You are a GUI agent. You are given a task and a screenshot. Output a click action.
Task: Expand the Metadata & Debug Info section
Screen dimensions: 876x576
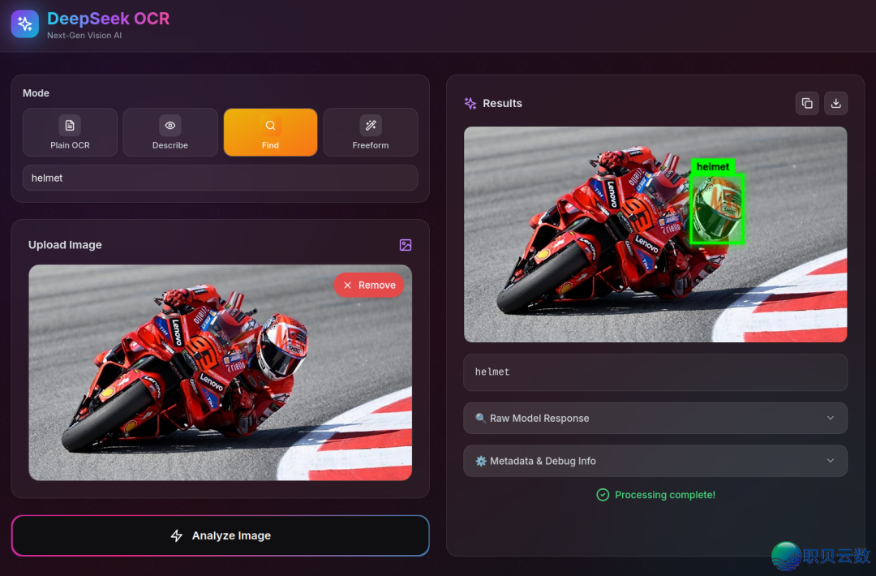(x=655, y=461)
